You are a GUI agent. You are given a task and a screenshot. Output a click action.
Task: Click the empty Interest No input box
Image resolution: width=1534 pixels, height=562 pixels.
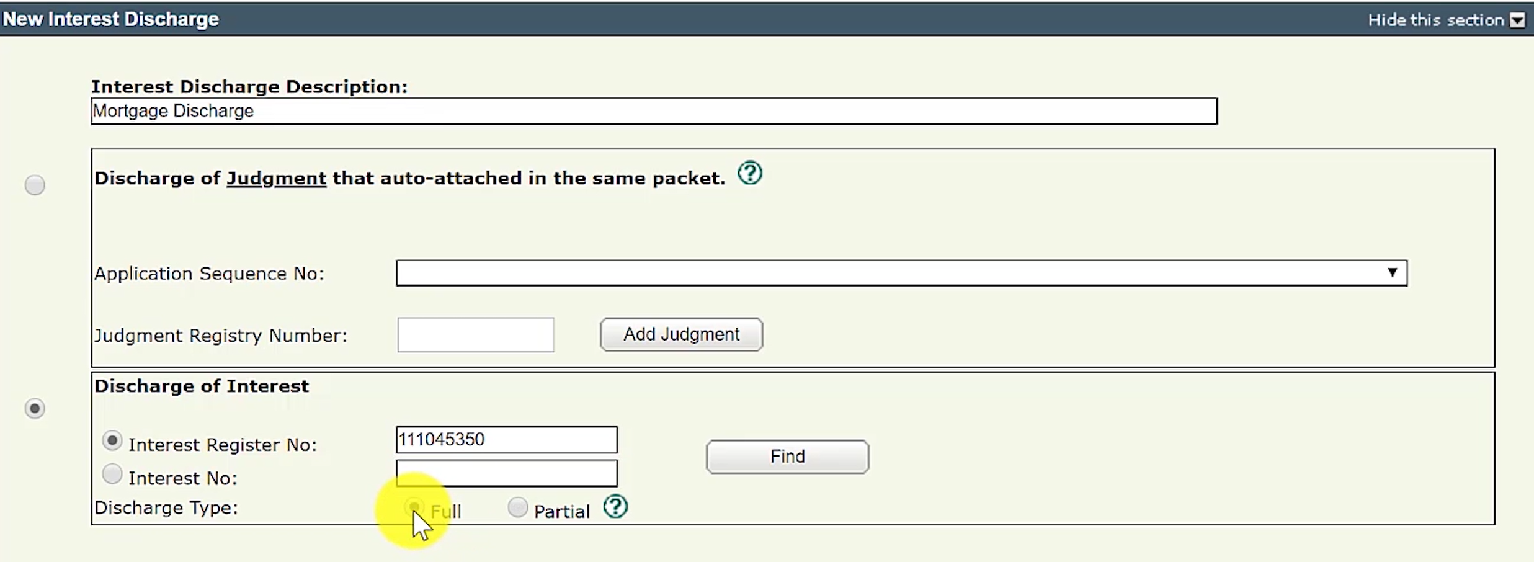(506, 473)
